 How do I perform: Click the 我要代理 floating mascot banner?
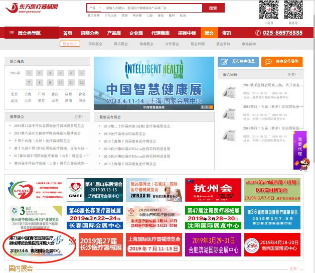pos(301,151)
